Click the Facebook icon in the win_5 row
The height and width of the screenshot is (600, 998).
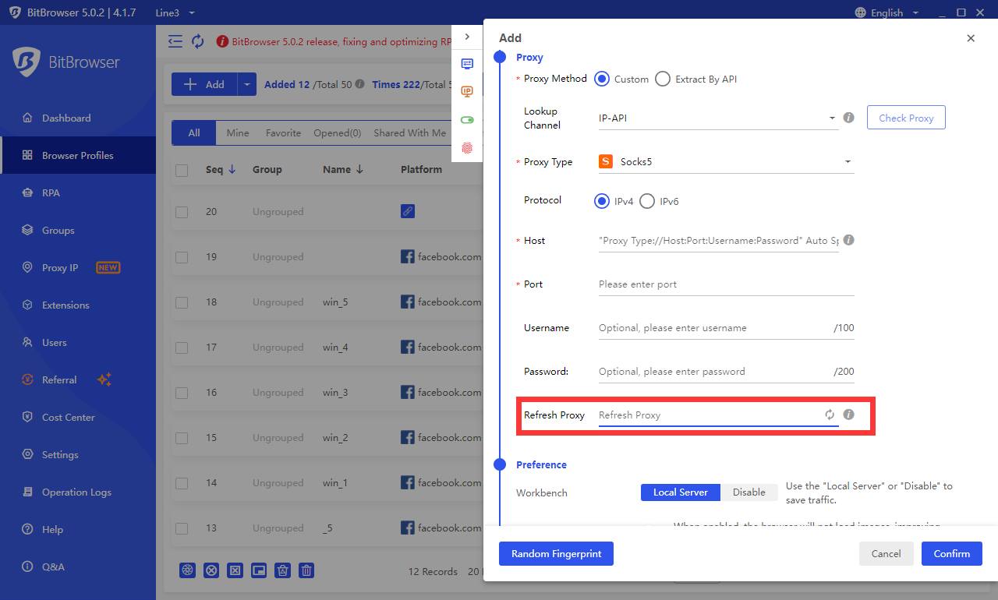pyautogui.click(x=407, y=302)
